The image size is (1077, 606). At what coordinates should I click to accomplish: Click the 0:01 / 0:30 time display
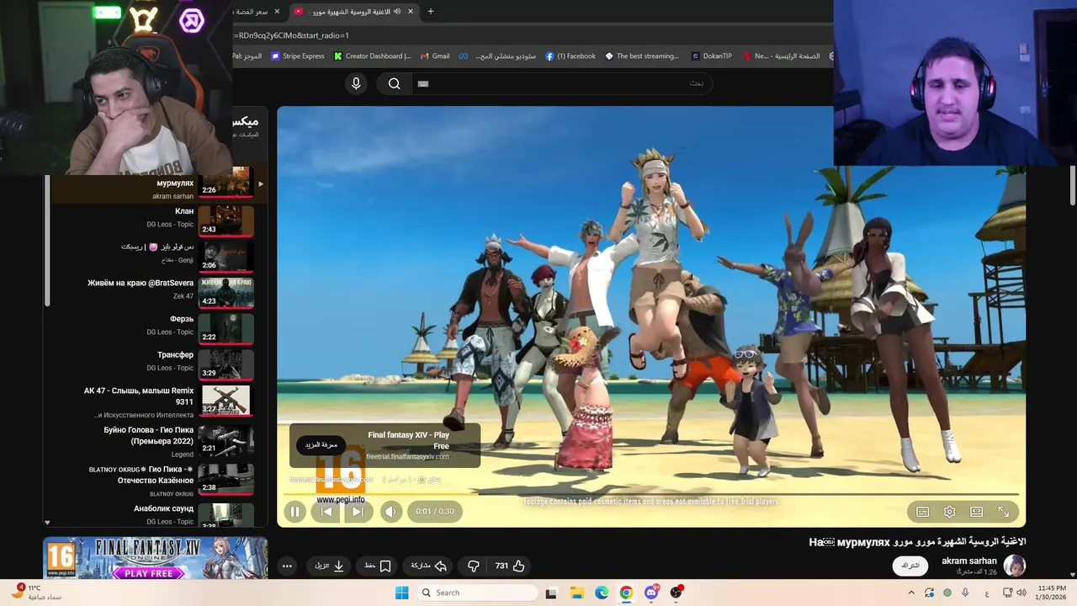[434, 511]
